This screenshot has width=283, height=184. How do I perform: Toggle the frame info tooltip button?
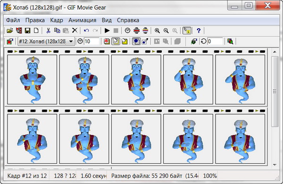187,31
